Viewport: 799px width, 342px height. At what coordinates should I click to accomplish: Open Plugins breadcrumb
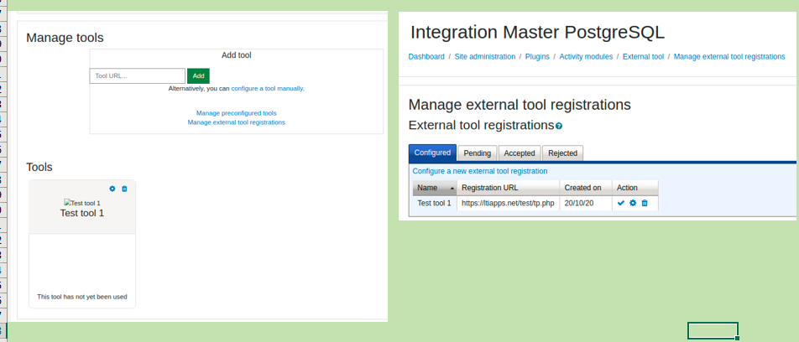click(x=537, y=57)
